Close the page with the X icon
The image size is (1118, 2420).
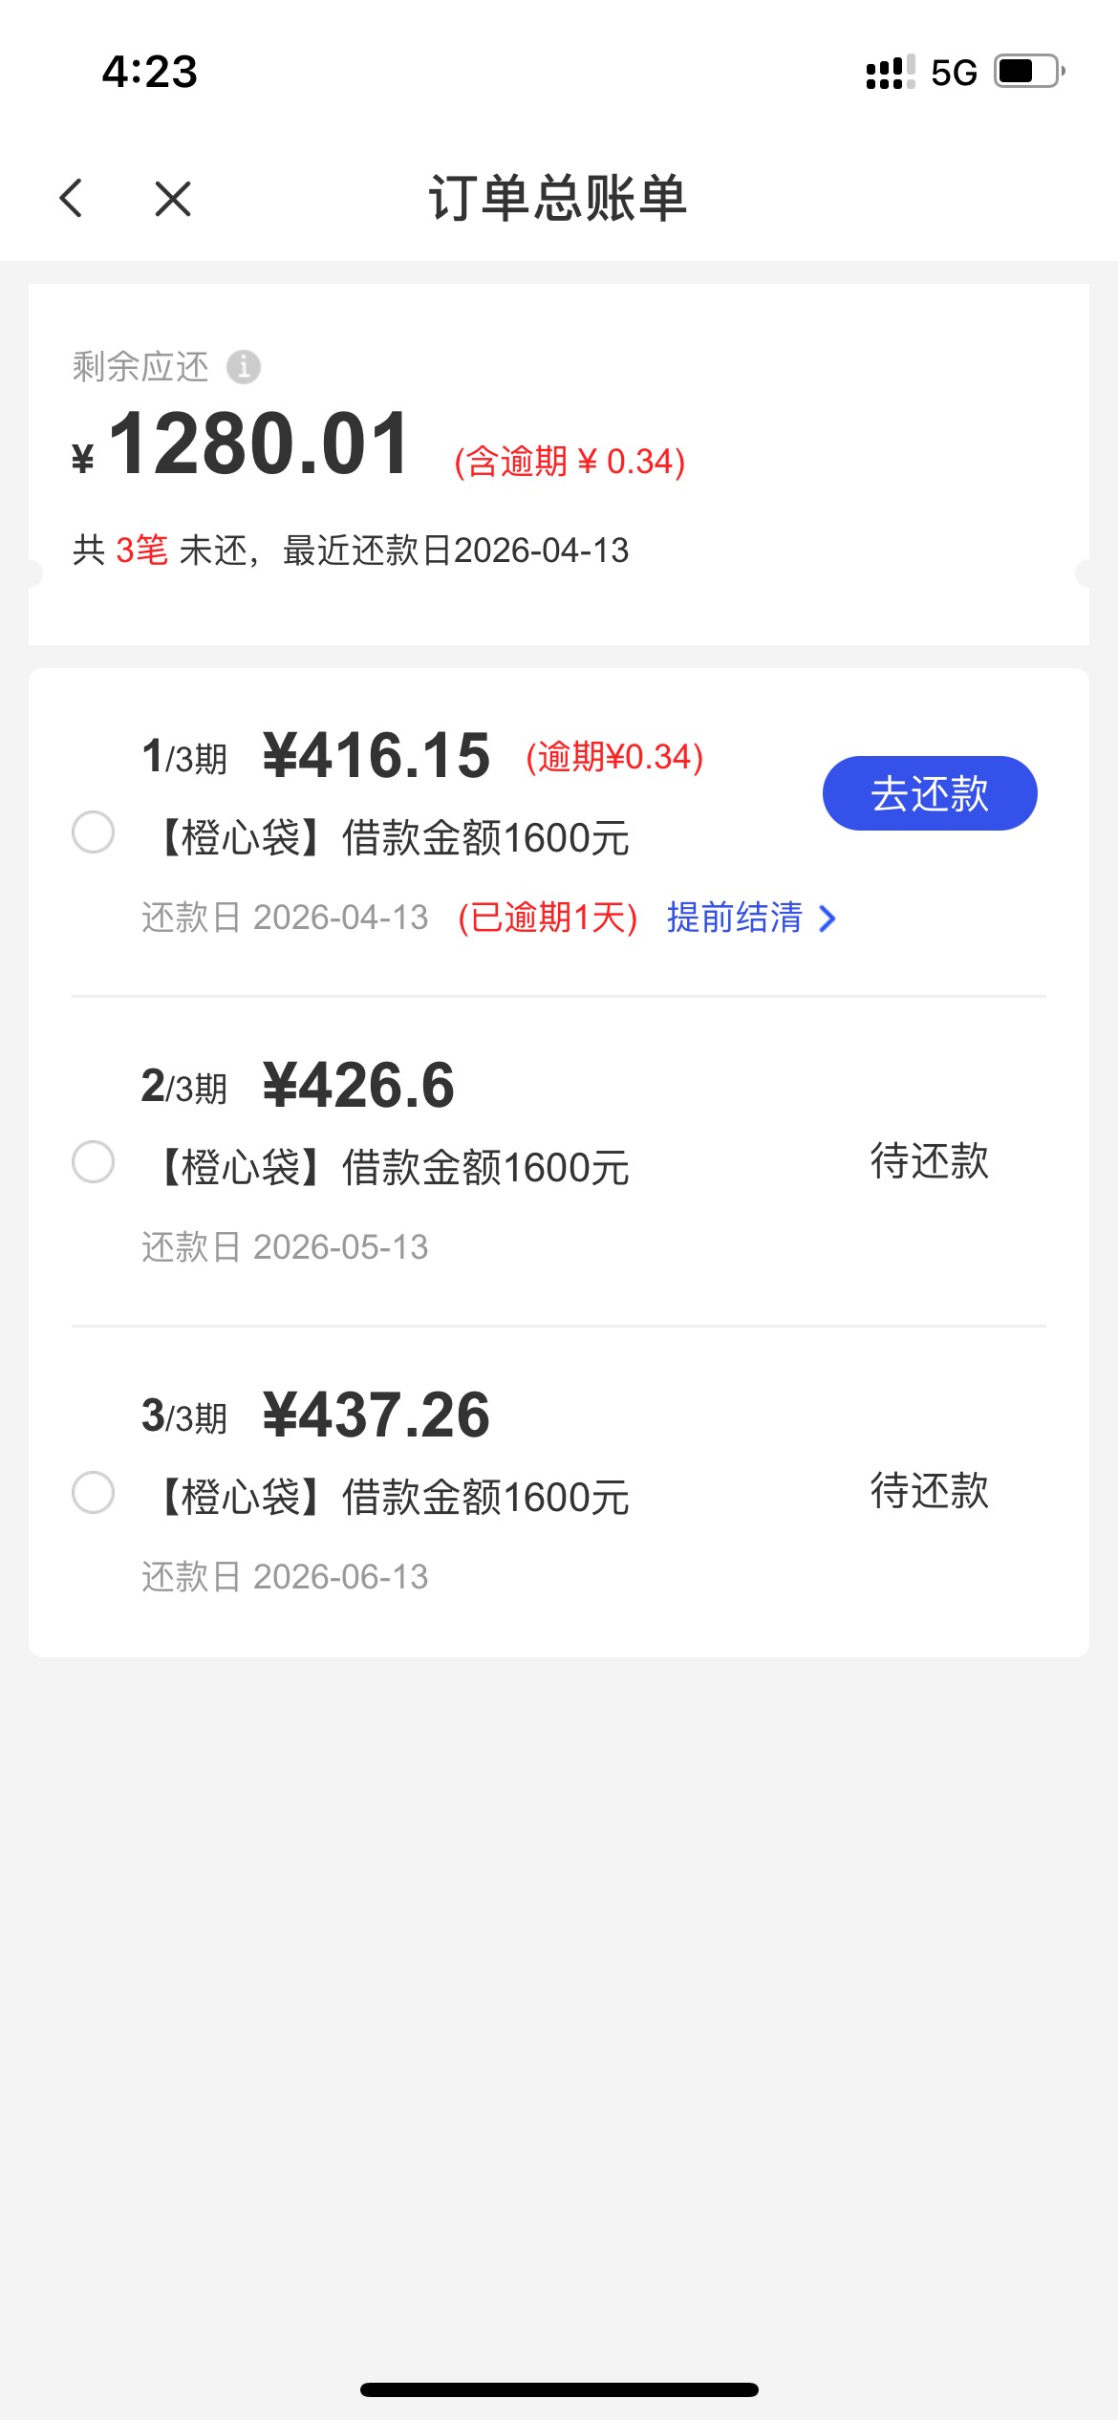(x=173, y=199)
